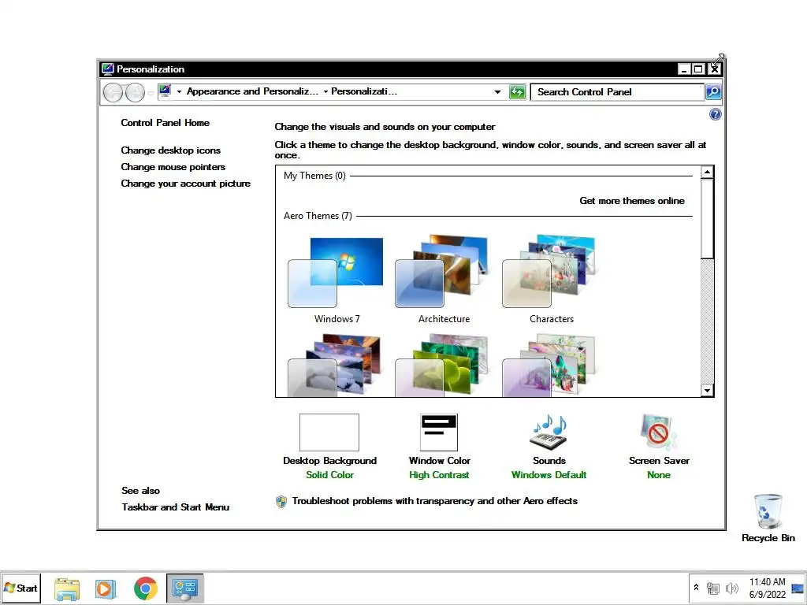Click the None screen saver link
This screenshot has height=605, width=807.
tap(659, 475)
